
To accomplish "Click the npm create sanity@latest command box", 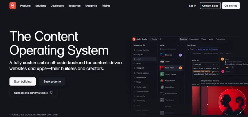I will 33,93.
